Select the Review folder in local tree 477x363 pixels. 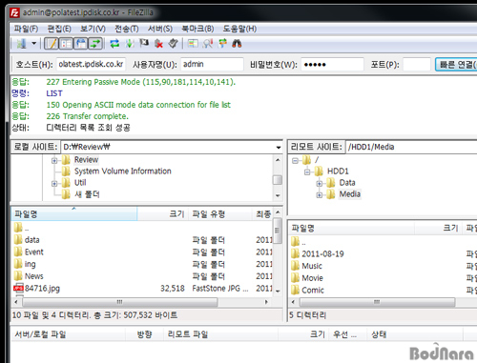pos(86,160)
